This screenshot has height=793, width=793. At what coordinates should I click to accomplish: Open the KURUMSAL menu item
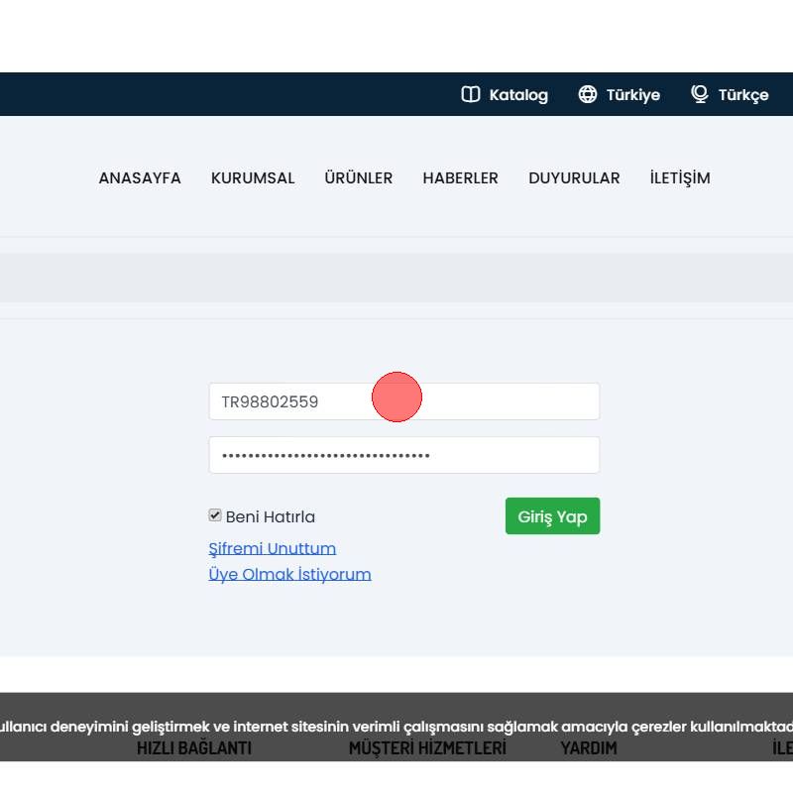[253, 178]
